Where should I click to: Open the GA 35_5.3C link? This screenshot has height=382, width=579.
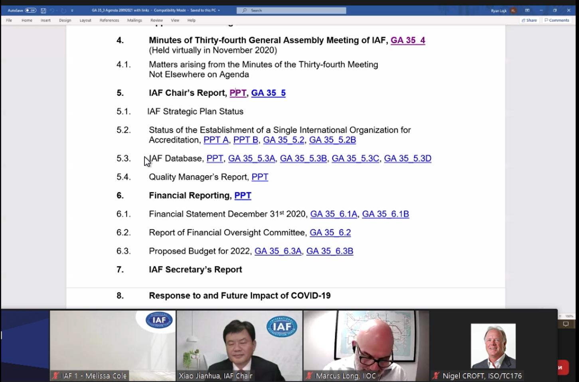(355, 159)
